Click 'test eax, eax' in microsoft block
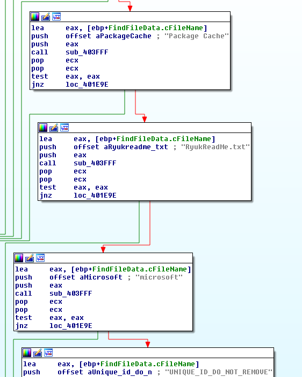 [x=49, y=318]
